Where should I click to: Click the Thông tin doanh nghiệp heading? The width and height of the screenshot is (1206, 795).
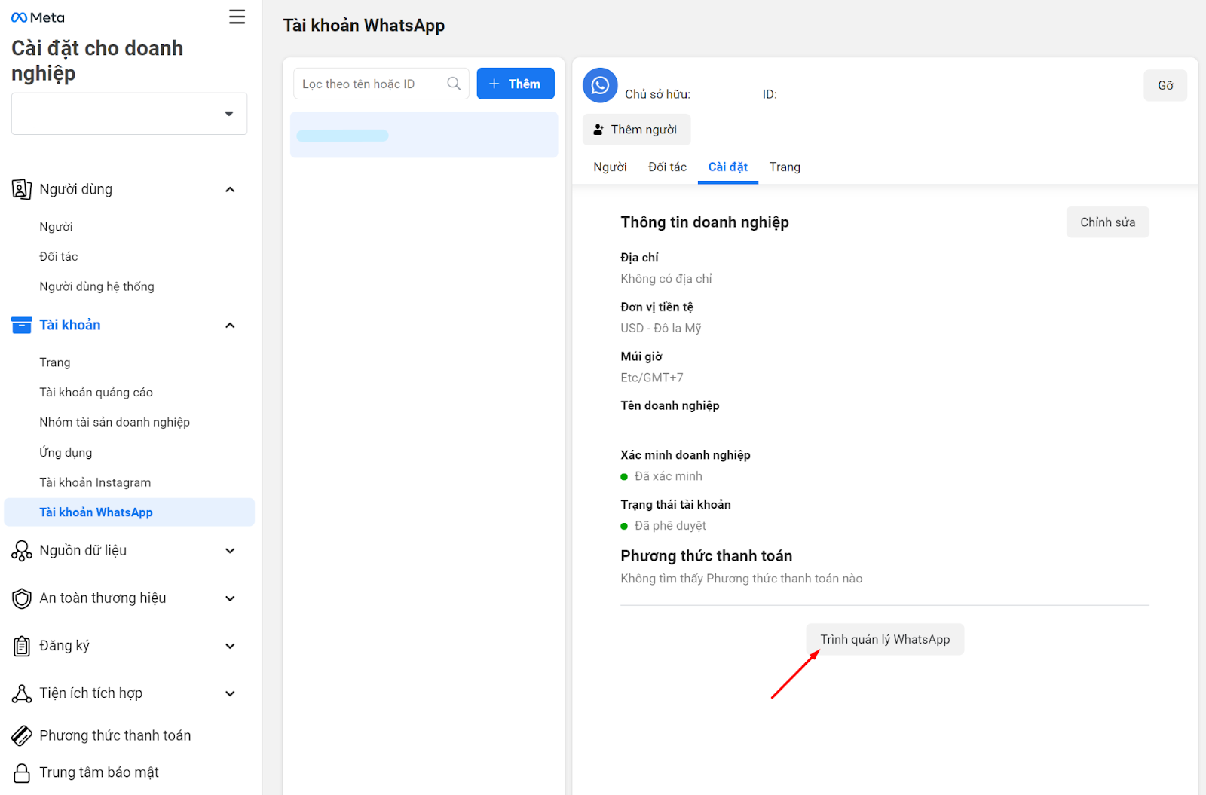click(705, 222)
